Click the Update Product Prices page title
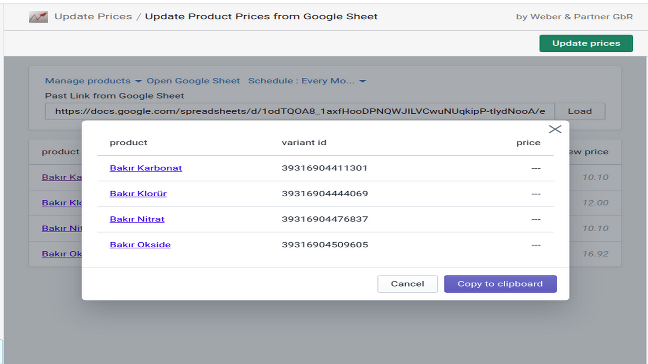Image resolution: width=648 pixels, height=364 pixels. point(261,16)
